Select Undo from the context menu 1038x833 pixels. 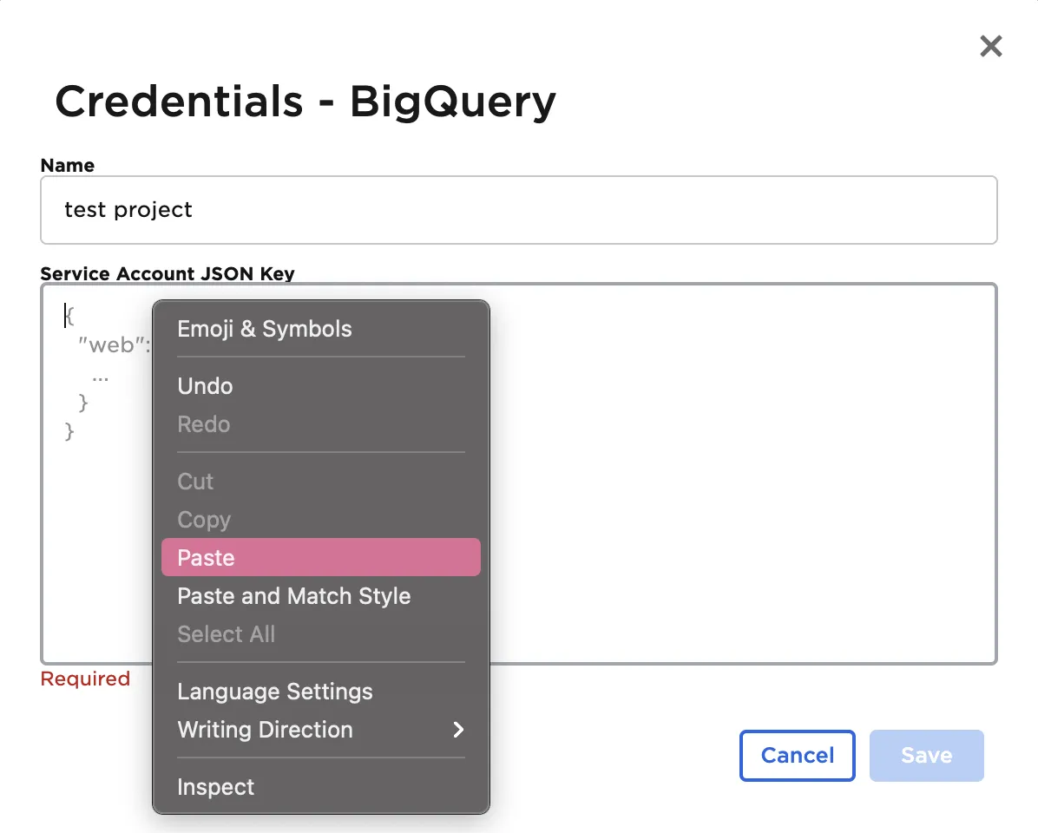205,386
